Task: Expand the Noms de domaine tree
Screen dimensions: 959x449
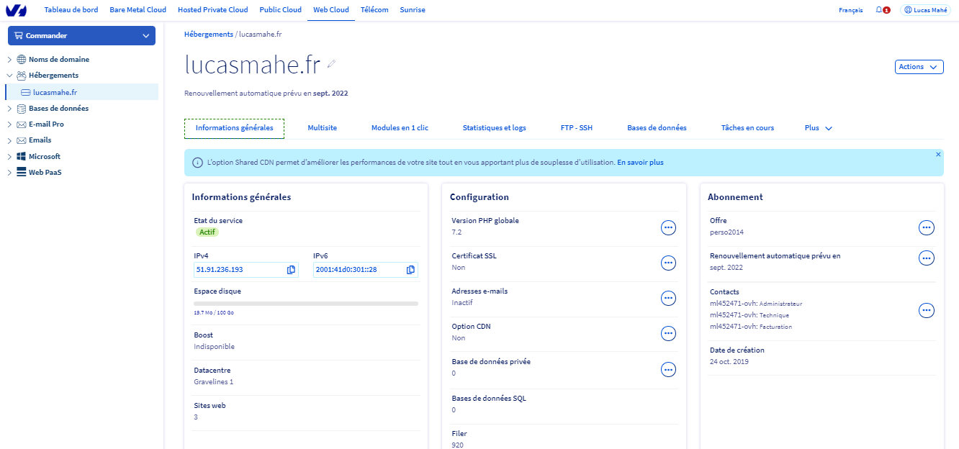Action: [x=9, y=60]
